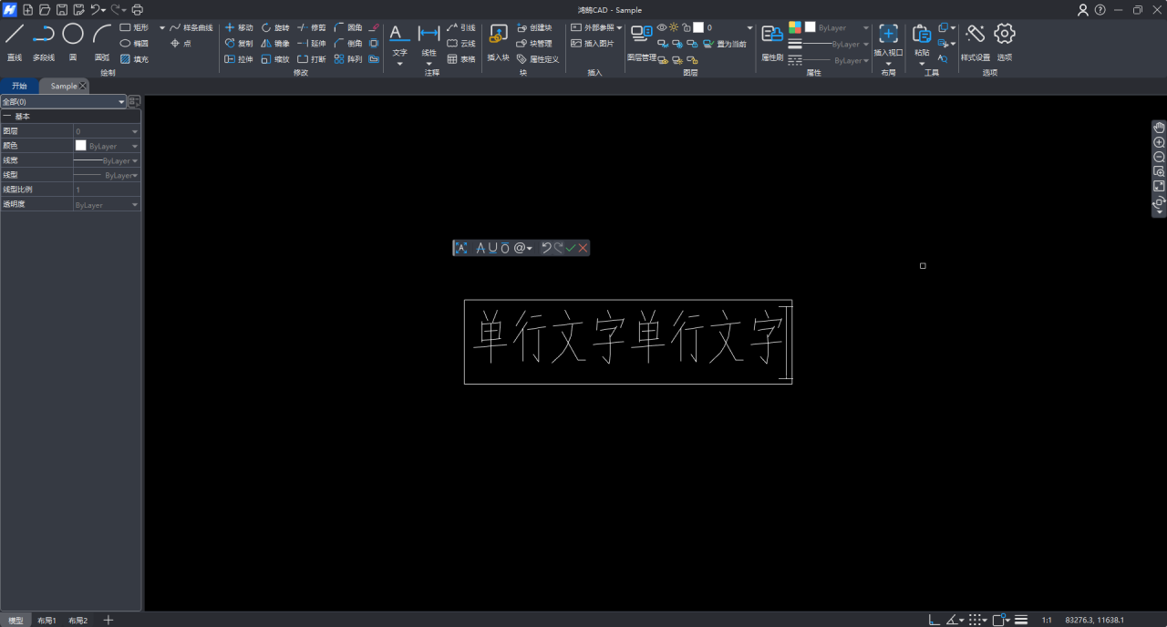Switch to the 布局1 layout tab
1167x627 pixels.
pos(46,621)
